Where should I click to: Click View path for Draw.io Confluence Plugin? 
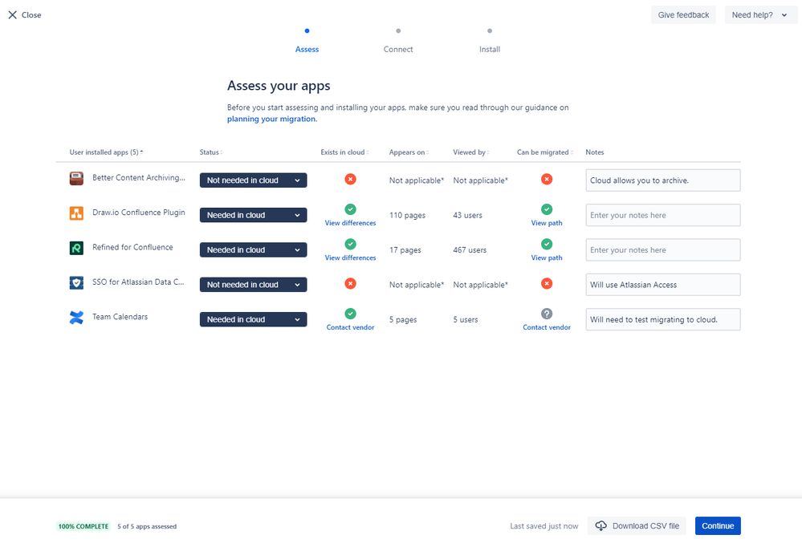click(547, 223)
